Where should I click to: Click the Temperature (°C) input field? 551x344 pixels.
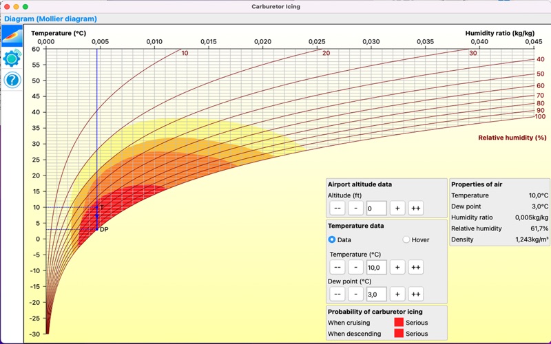376,267
